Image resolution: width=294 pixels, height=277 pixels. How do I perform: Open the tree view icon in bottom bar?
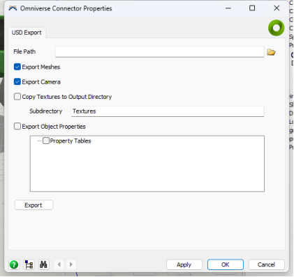pyautogui.click(x=29, y=264)
